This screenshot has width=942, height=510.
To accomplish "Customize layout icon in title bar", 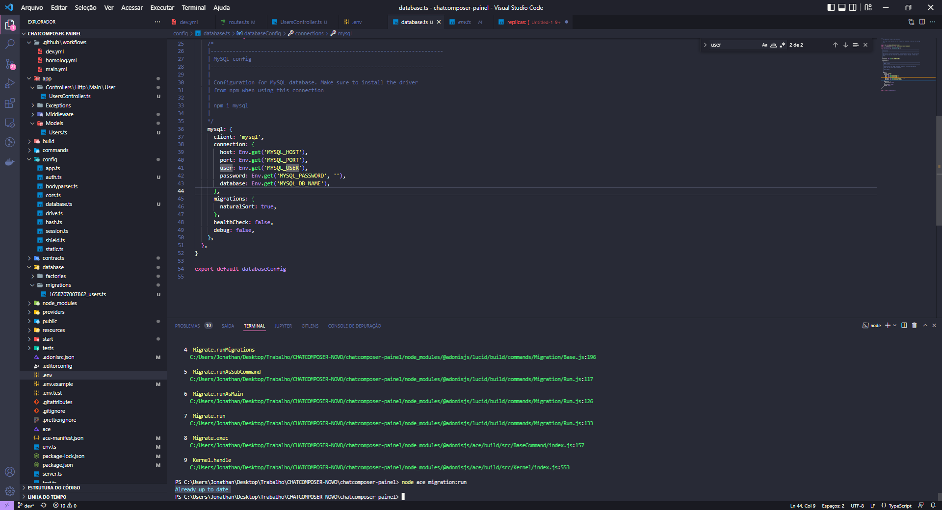I will click(x=868, y=7).
